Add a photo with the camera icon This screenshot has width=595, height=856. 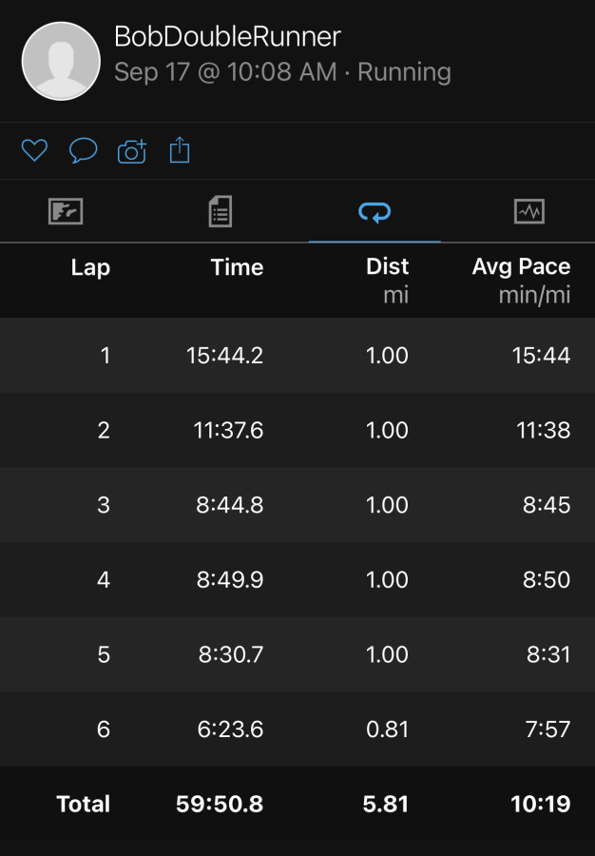(x=132, y=151)
